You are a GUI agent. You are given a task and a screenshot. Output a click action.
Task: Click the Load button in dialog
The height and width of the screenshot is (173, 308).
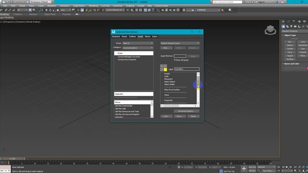tap(167, 116)
